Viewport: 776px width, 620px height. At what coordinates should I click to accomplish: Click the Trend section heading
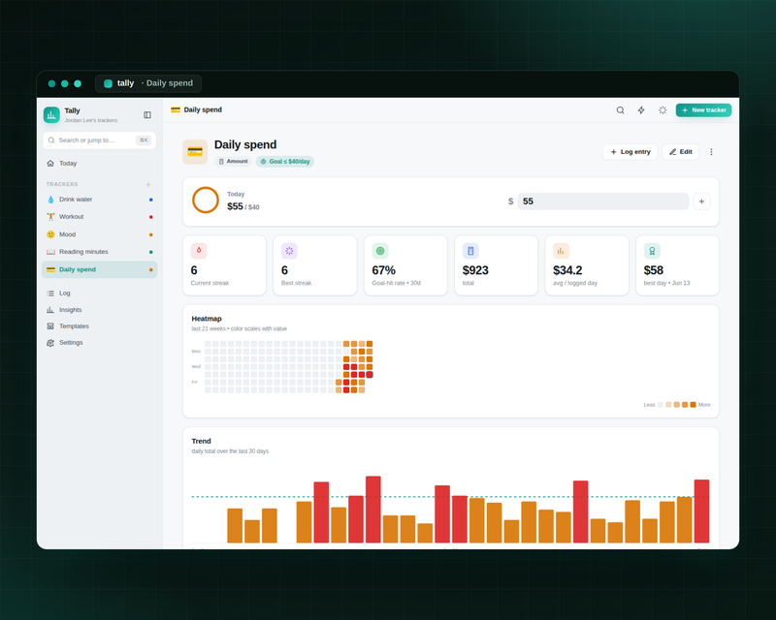201,441
